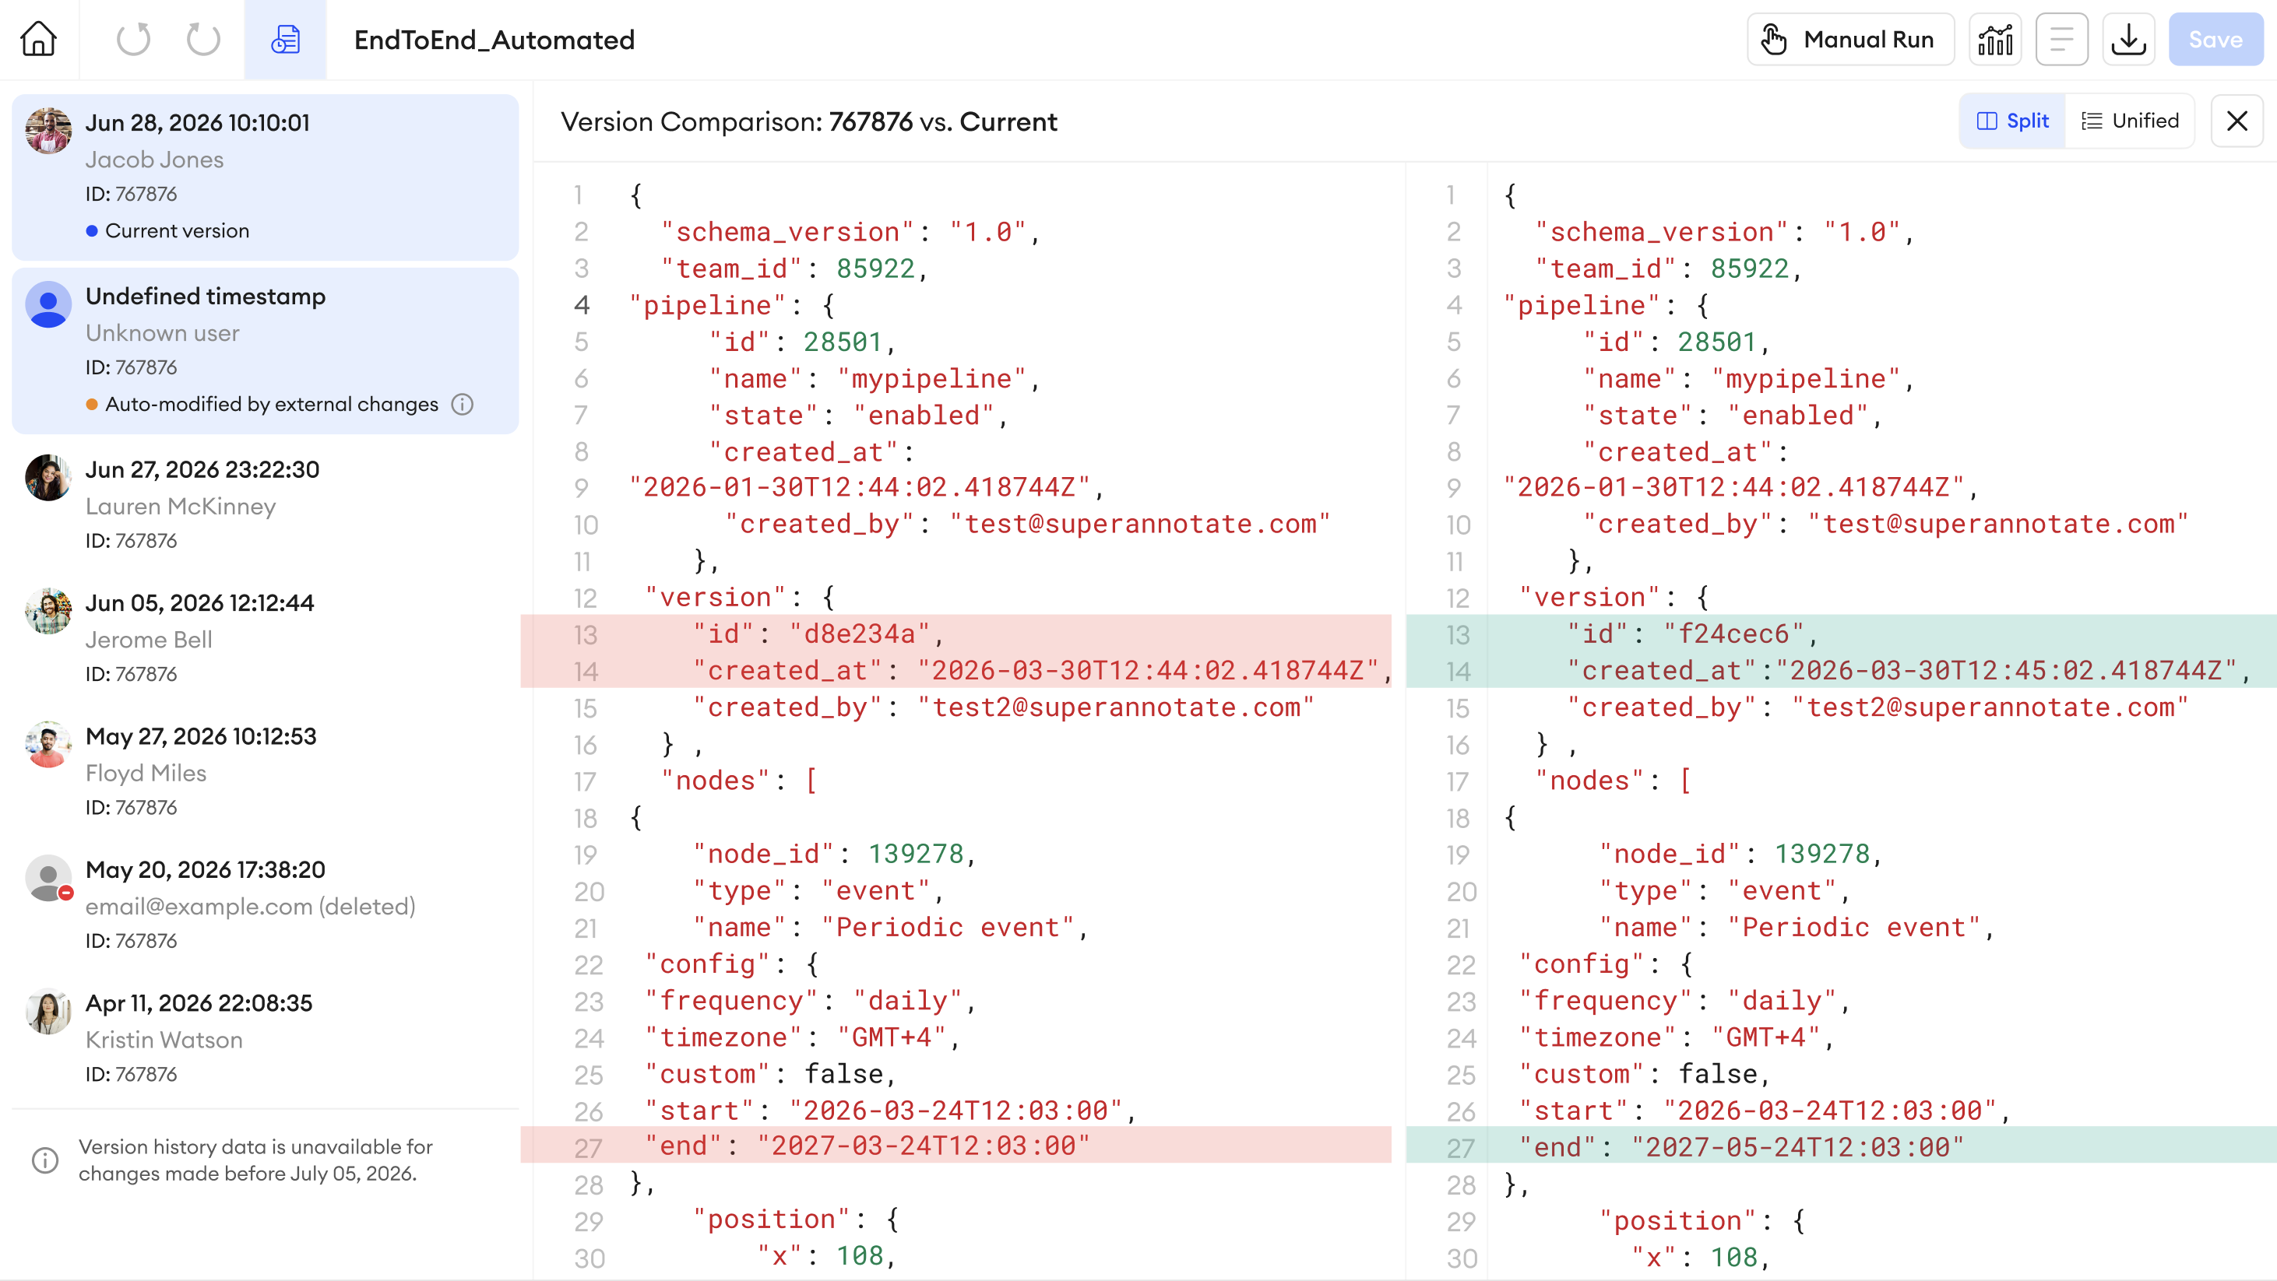This screenshot has width=2277, height=1281.
Task: Show info for auto-modified external changes
Action: point(463,404)
